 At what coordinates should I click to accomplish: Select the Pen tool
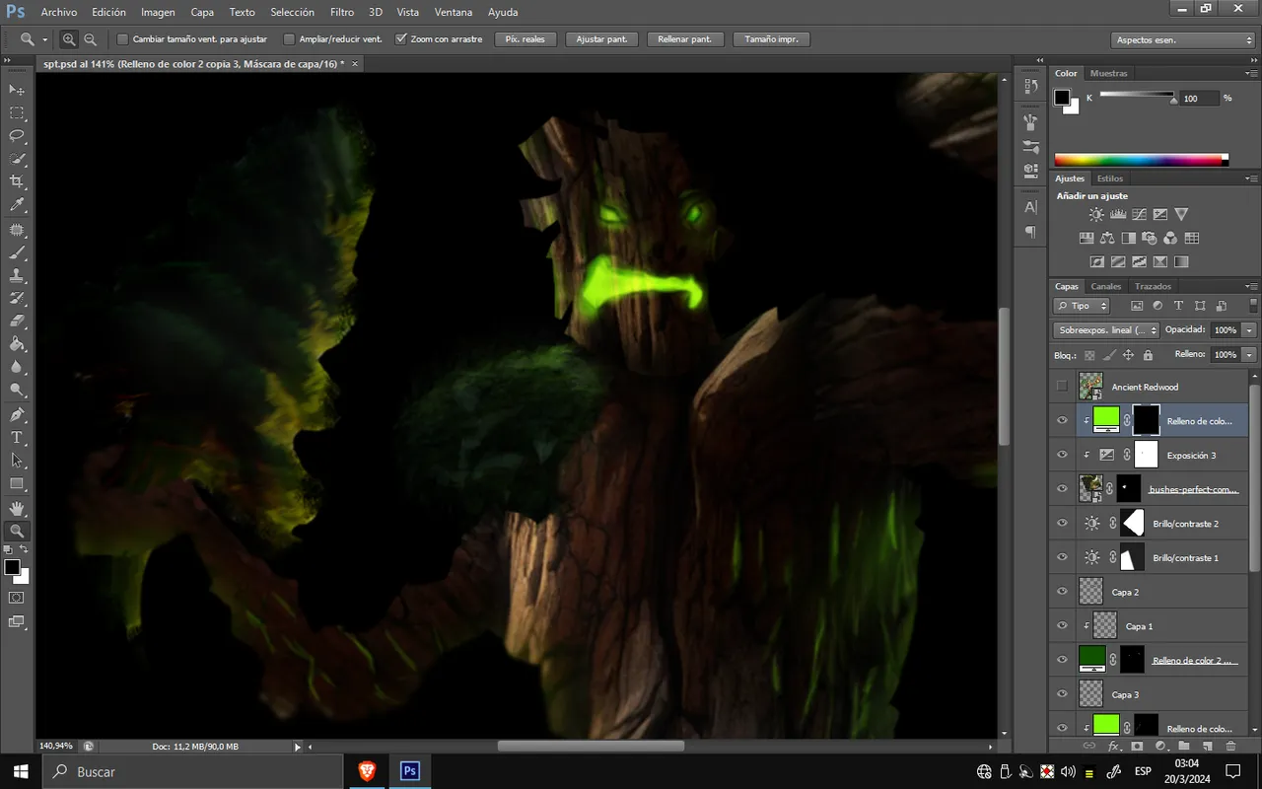pos(17,414)
